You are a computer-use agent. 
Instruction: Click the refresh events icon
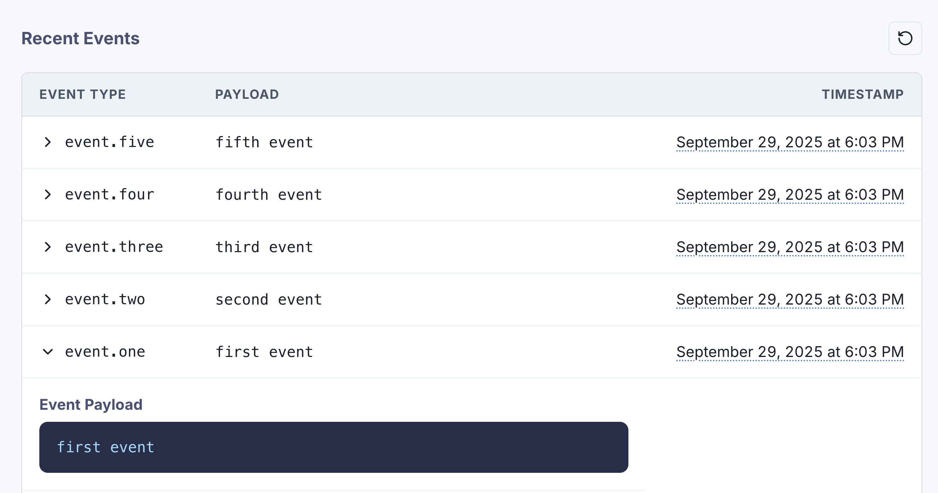point(905,38)
